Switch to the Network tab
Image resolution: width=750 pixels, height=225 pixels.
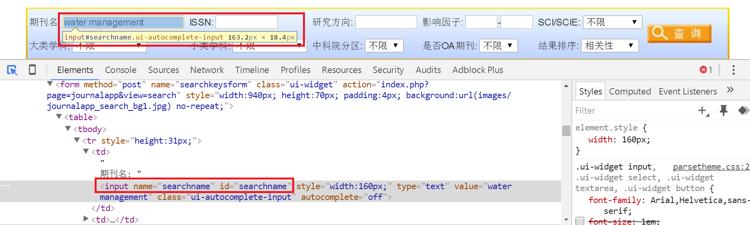click(207, 70)
